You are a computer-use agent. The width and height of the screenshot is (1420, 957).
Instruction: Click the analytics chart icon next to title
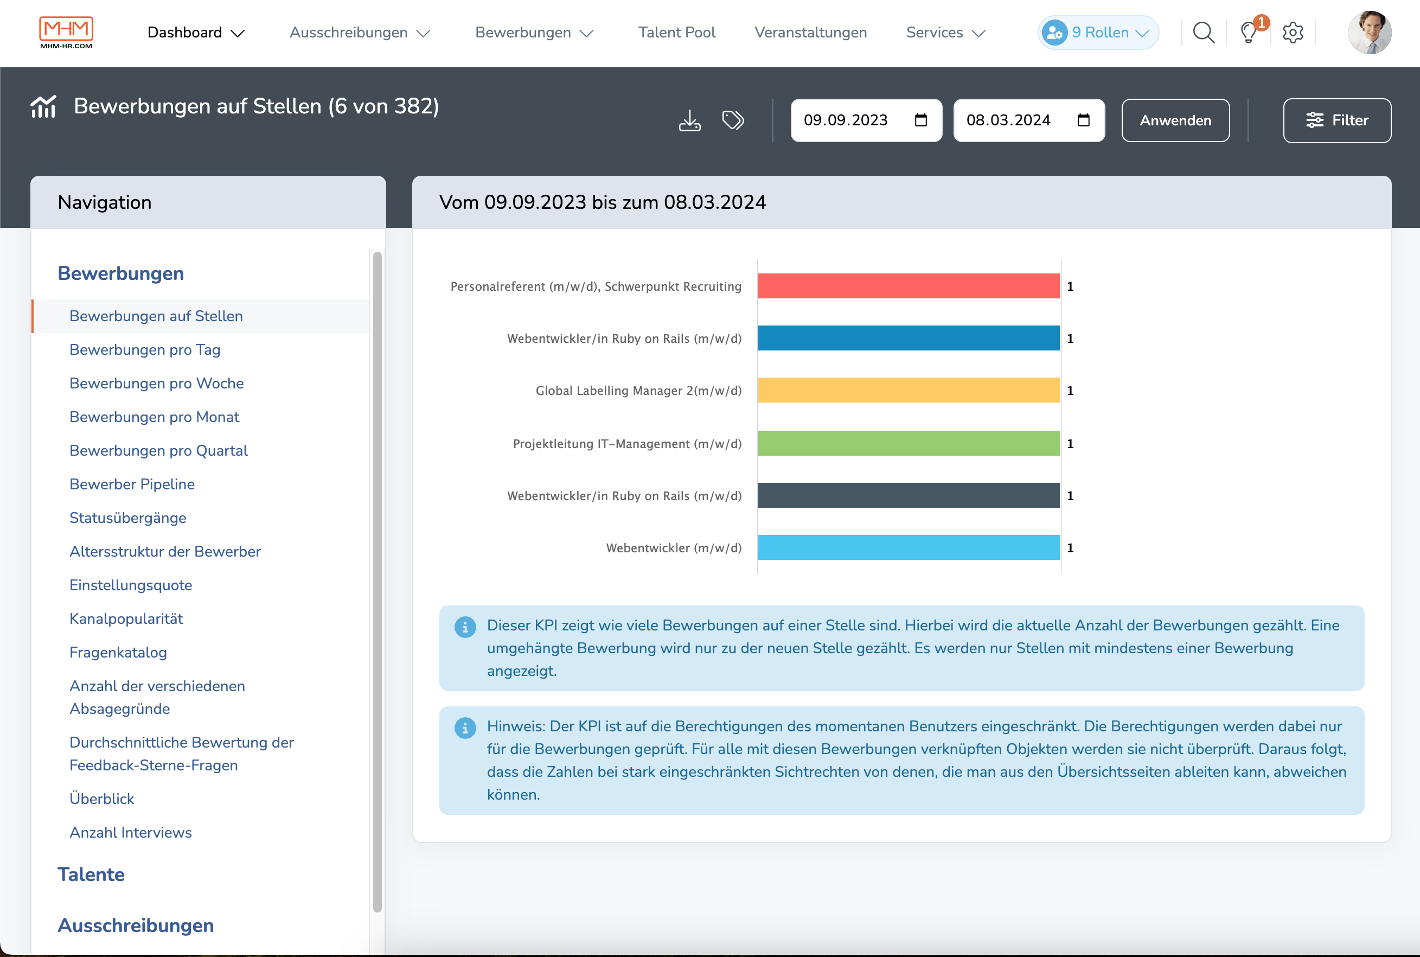click(x=44, y=106)
